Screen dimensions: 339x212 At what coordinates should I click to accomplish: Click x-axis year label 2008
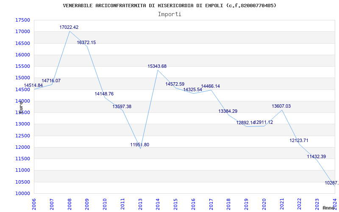point(69,204)
